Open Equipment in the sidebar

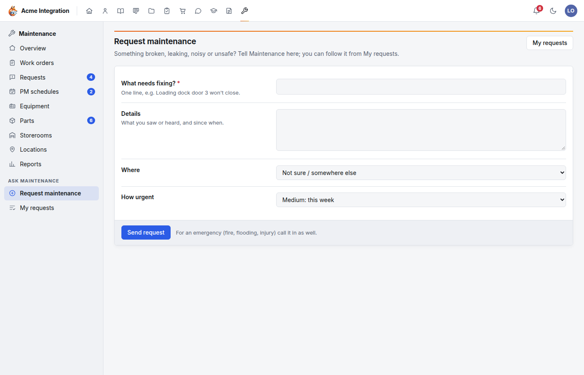(x=52, y=106)
